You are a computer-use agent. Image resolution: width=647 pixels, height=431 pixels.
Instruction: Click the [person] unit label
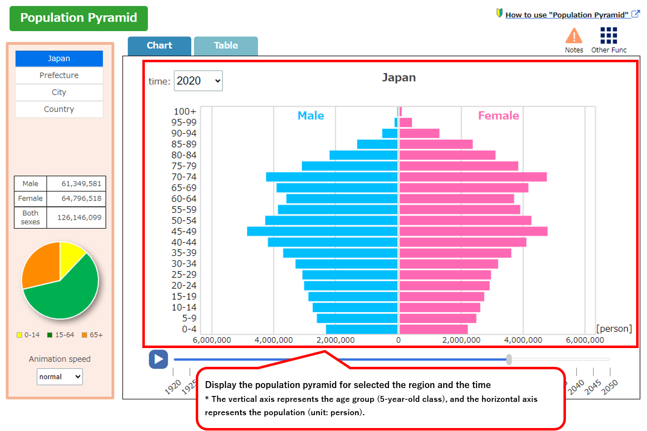coord(614,329)
